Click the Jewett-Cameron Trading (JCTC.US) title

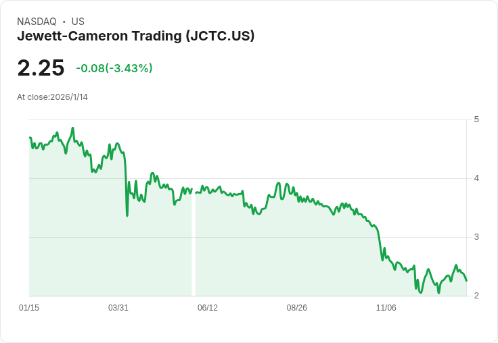click(135, 36)
